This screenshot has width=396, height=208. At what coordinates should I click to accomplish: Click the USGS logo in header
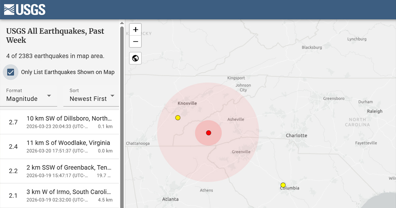point(25,10)
